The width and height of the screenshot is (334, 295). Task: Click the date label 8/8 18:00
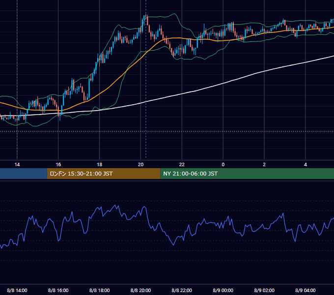(100, 290)
